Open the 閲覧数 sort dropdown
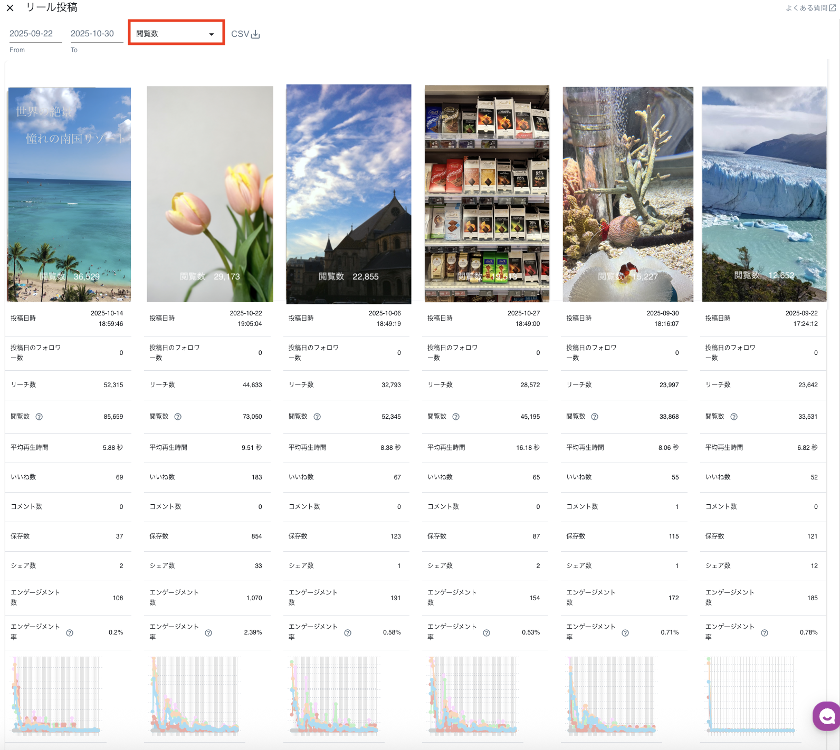This screenshot has height=750, width=840. point(176,33)
